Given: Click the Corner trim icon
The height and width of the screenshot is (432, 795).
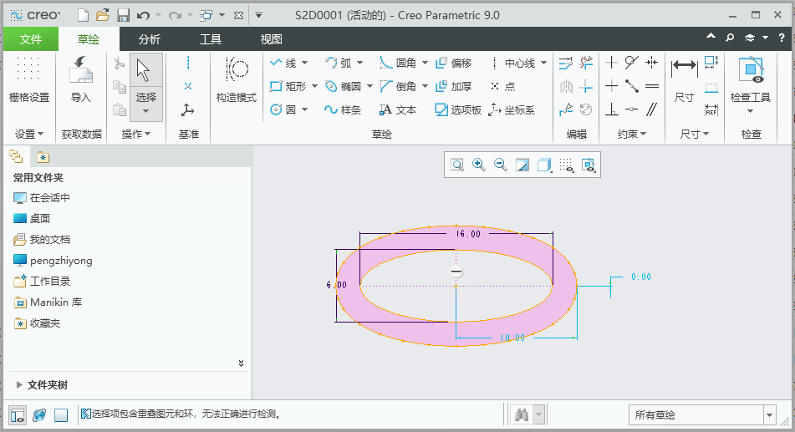Looking at the screenshot, I should [x=587, y=86].
